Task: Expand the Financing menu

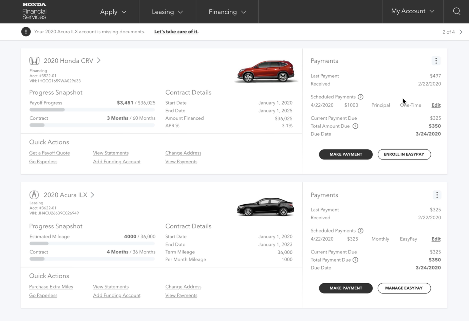Action: pos(227,12)
